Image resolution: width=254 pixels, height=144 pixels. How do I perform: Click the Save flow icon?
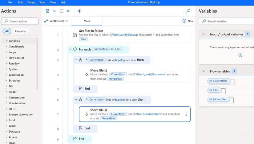(47, 11)
